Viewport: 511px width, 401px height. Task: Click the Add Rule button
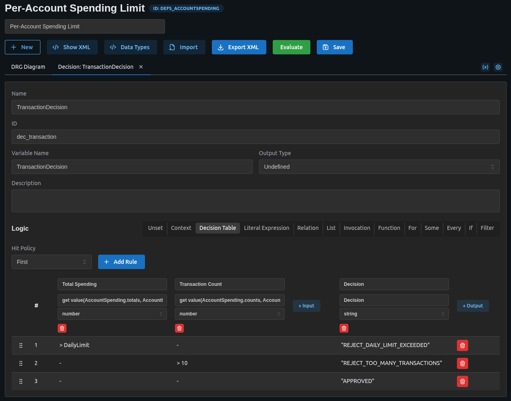(121, 262)
